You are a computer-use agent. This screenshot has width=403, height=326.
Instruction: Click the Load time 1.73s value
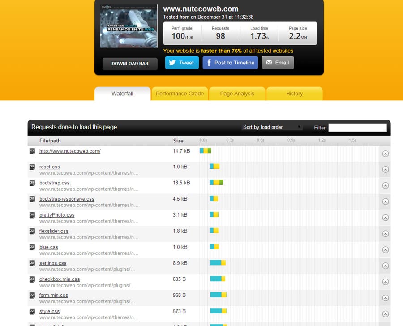pos(259,36)
